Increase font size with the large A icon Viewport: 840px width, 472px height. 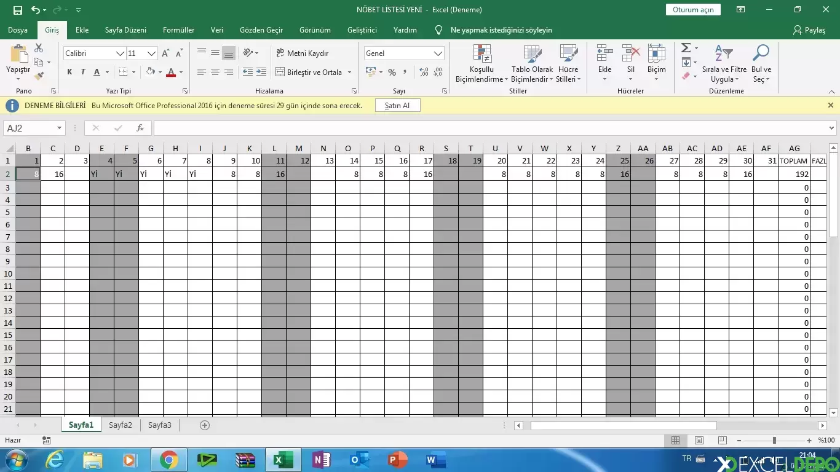165,53
